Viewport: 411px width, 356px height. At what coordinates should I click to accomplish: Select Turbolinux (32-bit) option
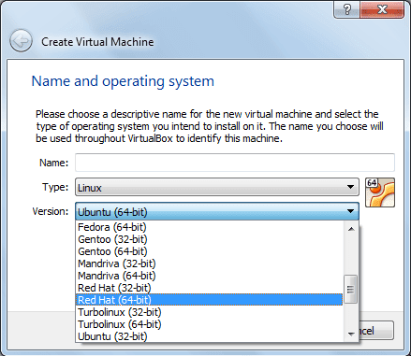[x=209, y=312]
